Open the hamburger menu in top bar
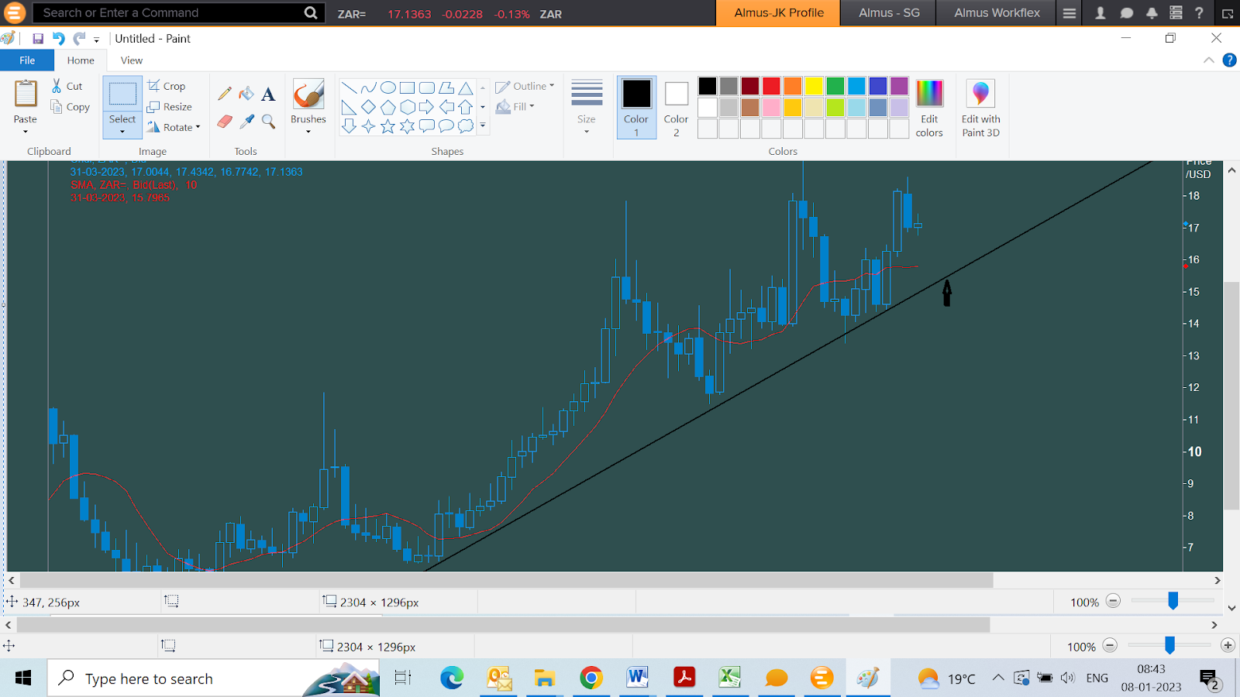 (x=1069, y=13)
